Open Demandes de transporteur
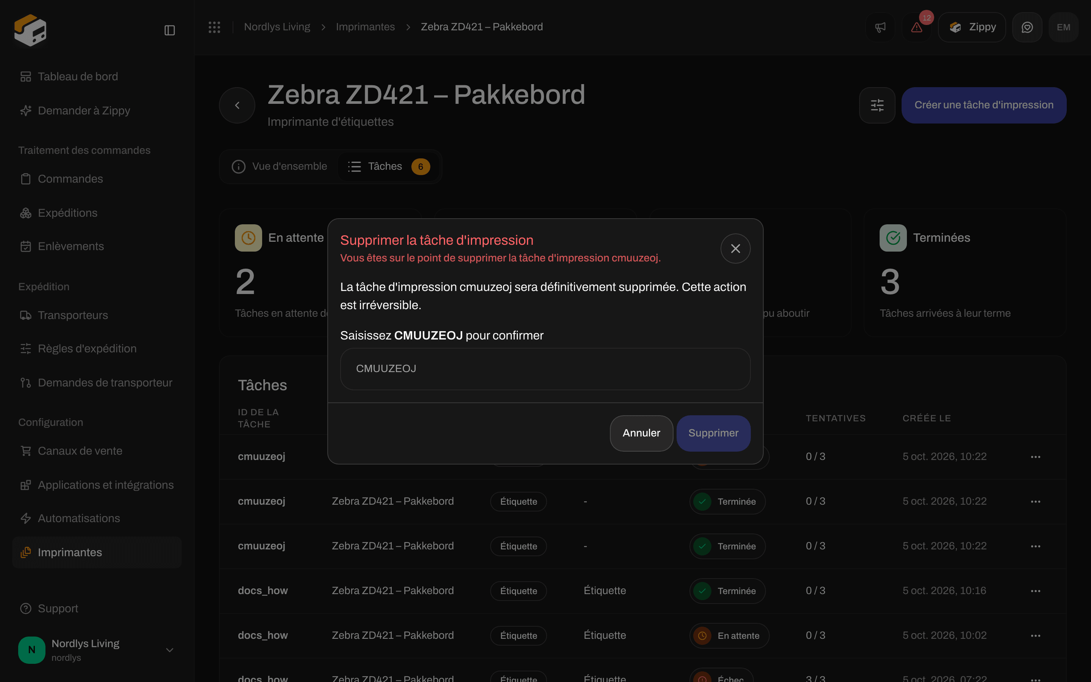The image size is (1091, 682). point(97,383)
